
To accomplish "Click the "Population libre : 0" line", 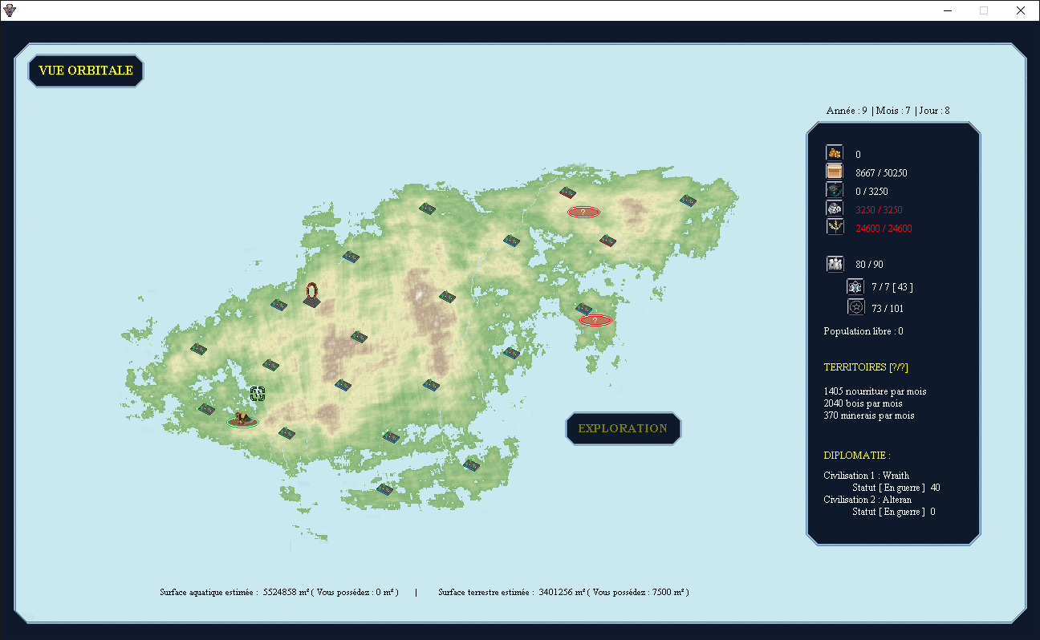I will point(863,331).
